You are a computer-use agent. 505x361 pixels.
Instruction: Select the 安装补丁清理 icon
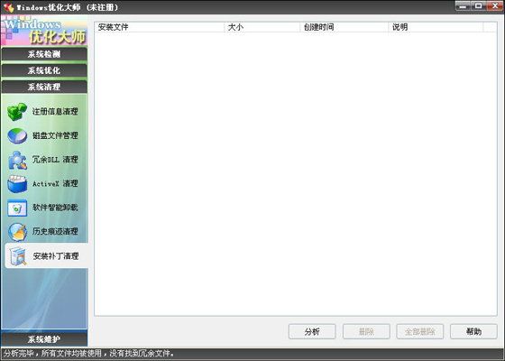18,256
